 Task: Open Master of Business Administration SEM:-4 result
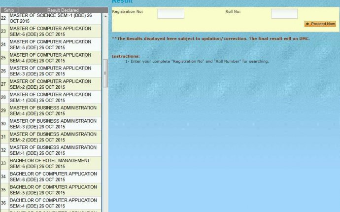click(55, 110)
